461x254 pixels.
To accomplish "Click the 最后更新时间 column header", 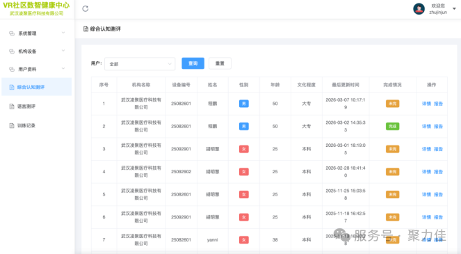I will coord(346,85).
